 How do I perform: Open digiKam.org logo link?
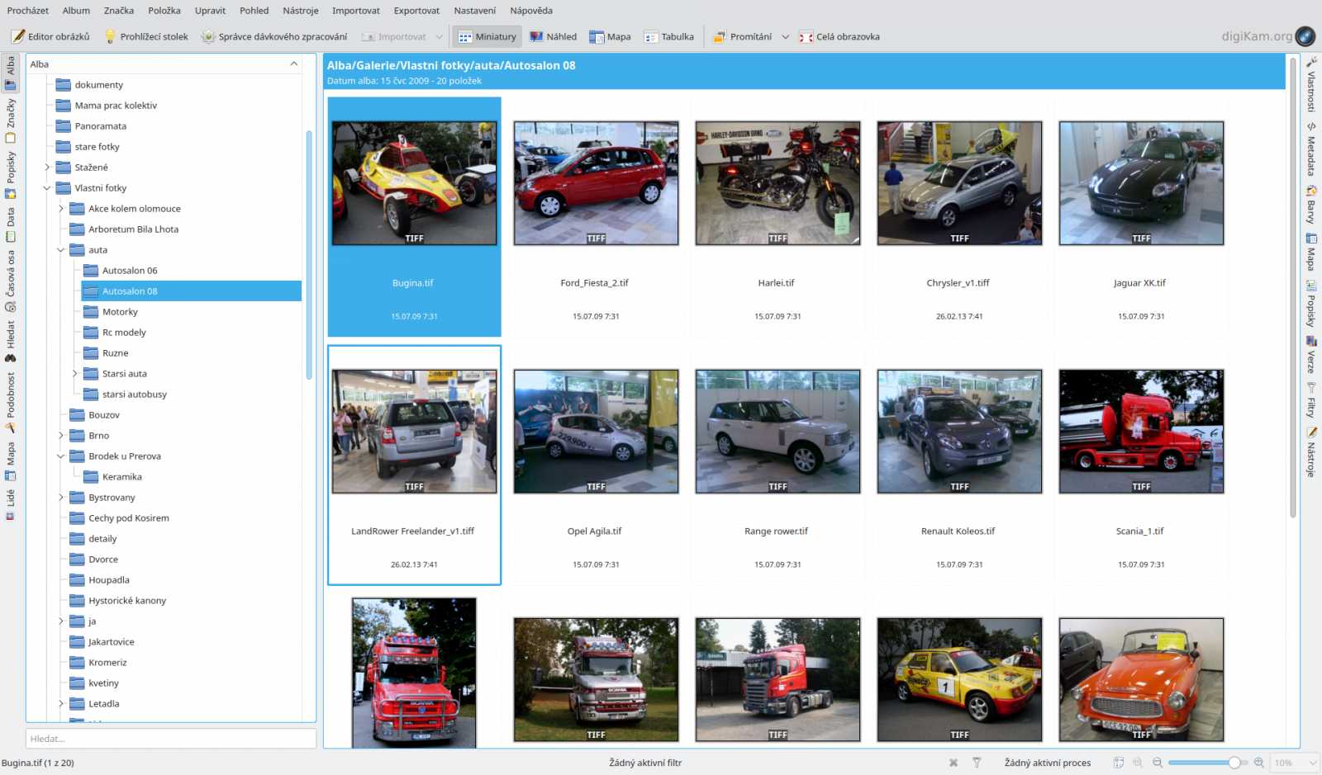click(x=1267, y=35)
